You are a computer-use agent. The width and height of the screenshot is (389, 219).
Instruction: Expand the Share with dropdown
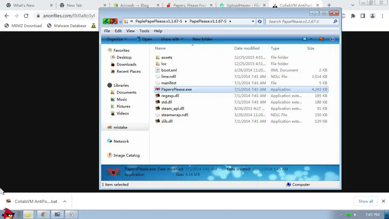click(x=172, y=39)
